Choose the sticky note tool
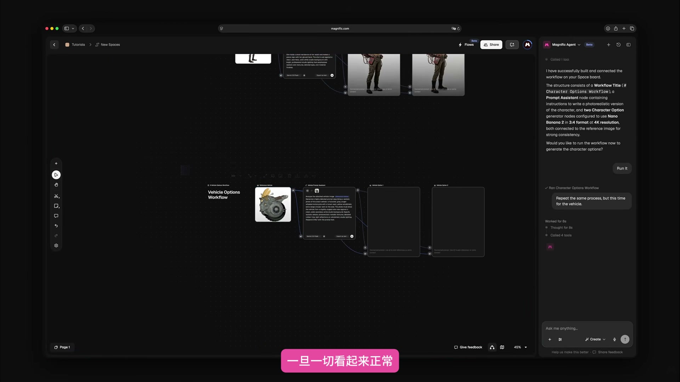This screenshot has width=680, height=382. point(56,206)
